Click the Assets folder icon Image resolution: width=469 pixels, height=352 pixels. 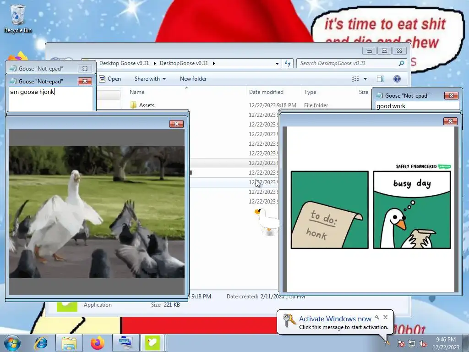click(133, 105)
